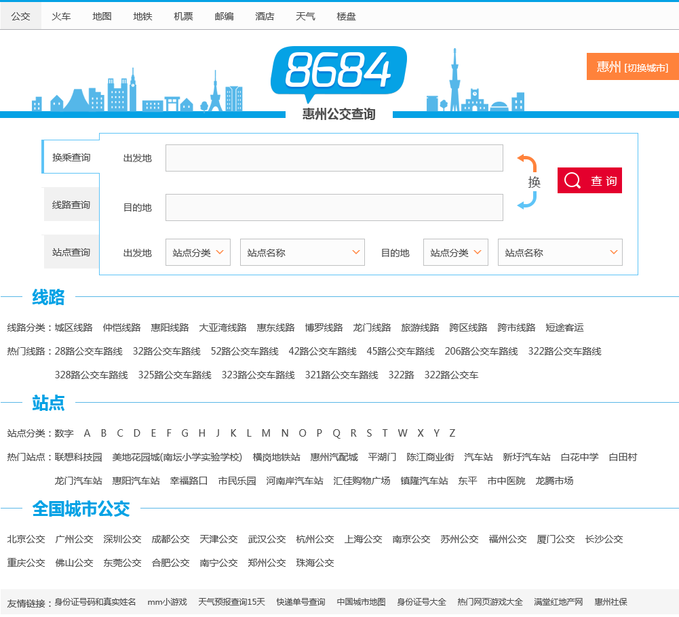Open 联想科技园 station link

79,457
